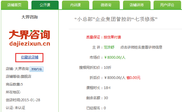Open lecturer 范浒舒 profile link
This screenshot has height=112, width=182.
(109, 47)
